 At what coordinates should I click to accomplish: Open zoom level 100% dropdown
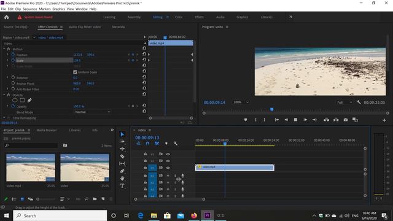coord(241,102)
